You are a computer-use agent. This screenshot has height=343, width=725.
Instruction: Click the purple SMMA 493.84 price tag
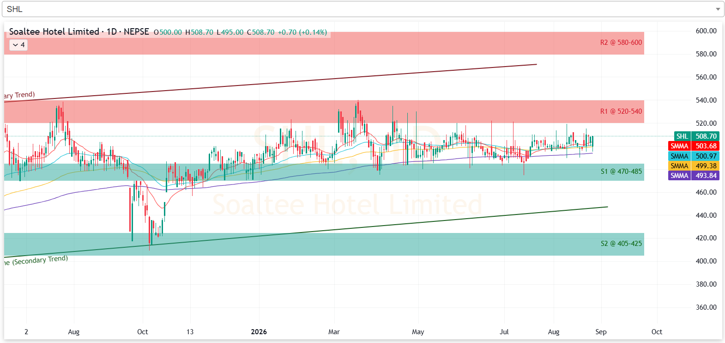coord(694,176)
